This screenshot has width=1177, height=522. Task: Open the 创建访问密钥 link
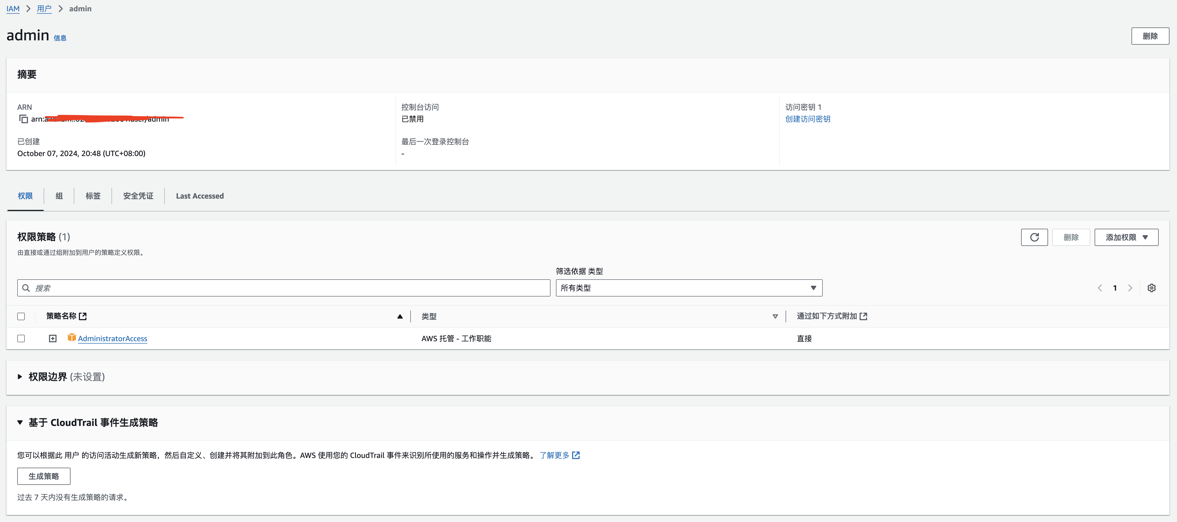(807, 119)
